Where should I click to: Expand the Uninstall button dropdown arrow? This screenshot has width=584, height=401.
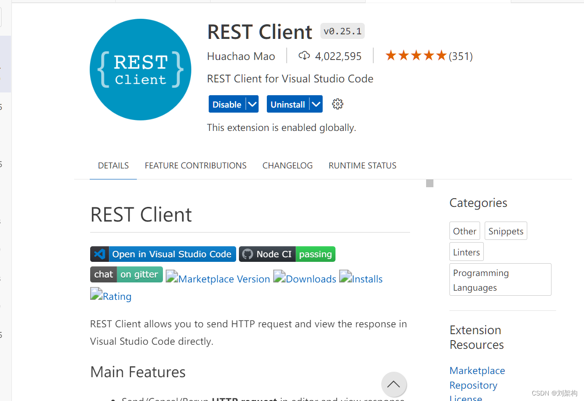coord(316,104)
